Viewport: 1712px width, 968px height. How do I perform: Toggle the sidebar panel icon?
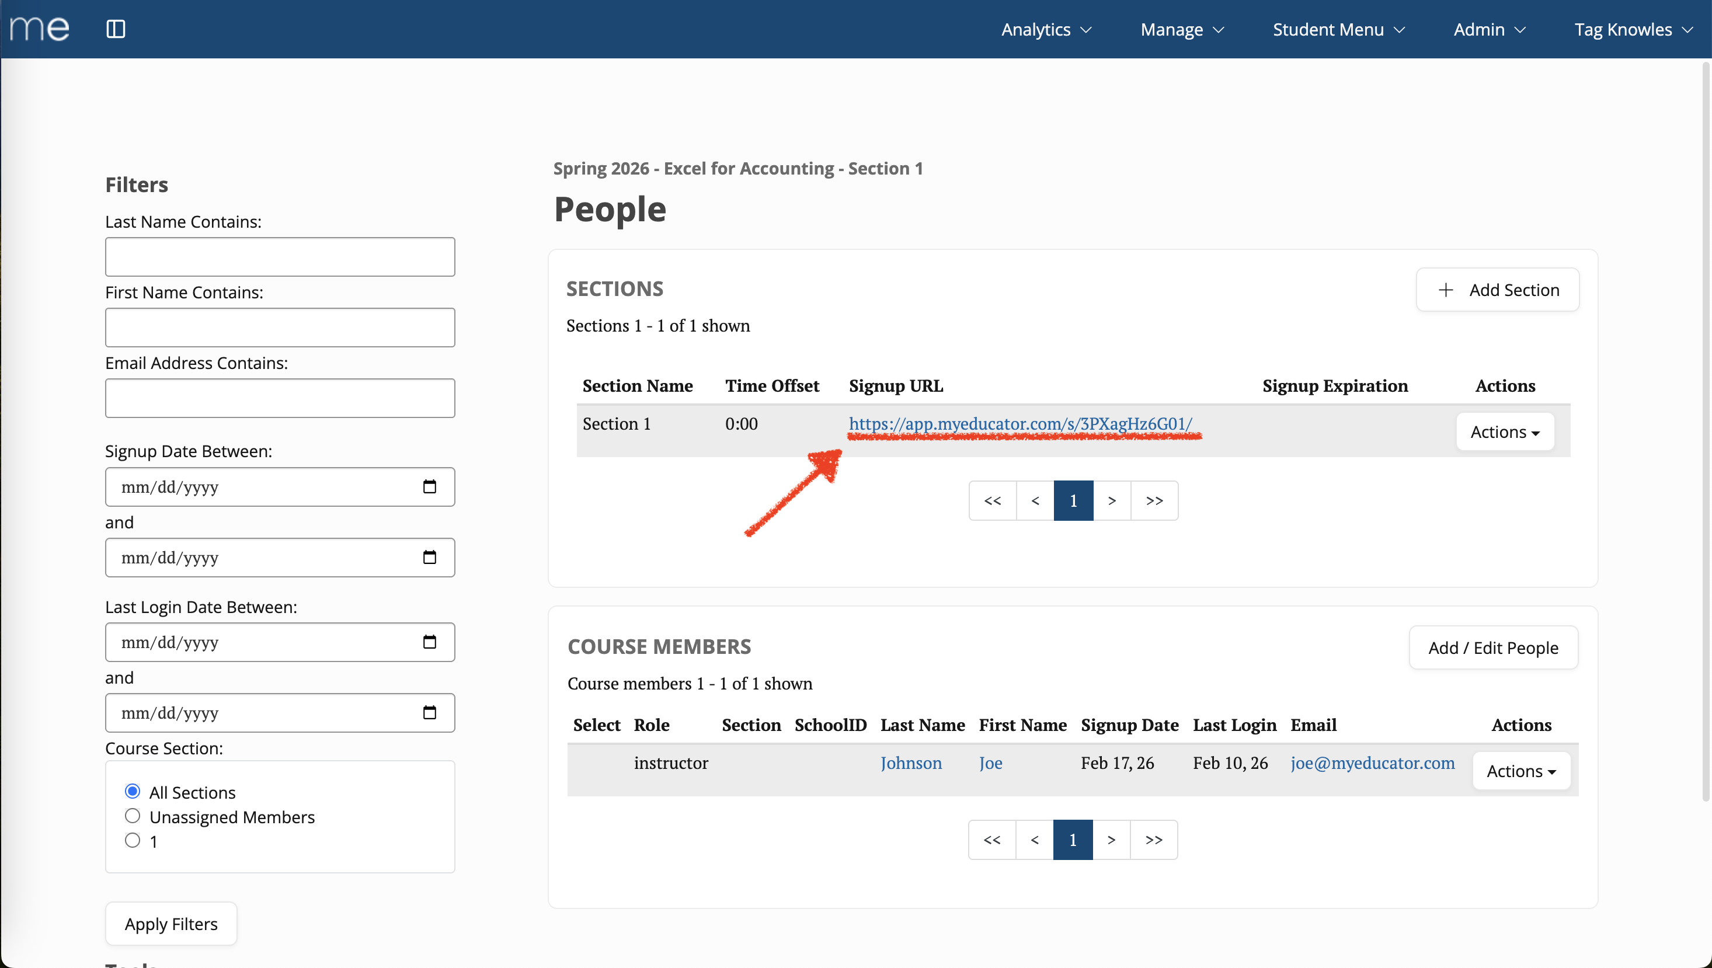pos(116,29)
